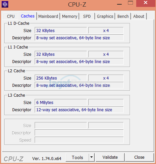Click the L2 Cache group label
Screen dimensions: 156x164
click(x=16, y=71)
